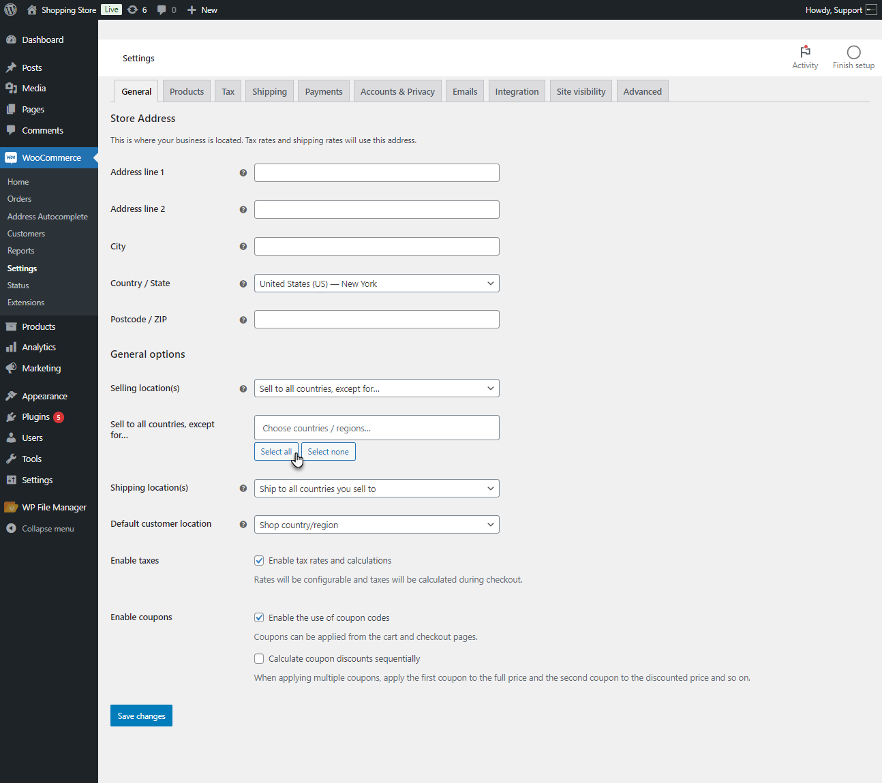Viewport: 882px width, 783px height.
Task: Open the Selling location(s) dropdown
Action: (377, 388)
